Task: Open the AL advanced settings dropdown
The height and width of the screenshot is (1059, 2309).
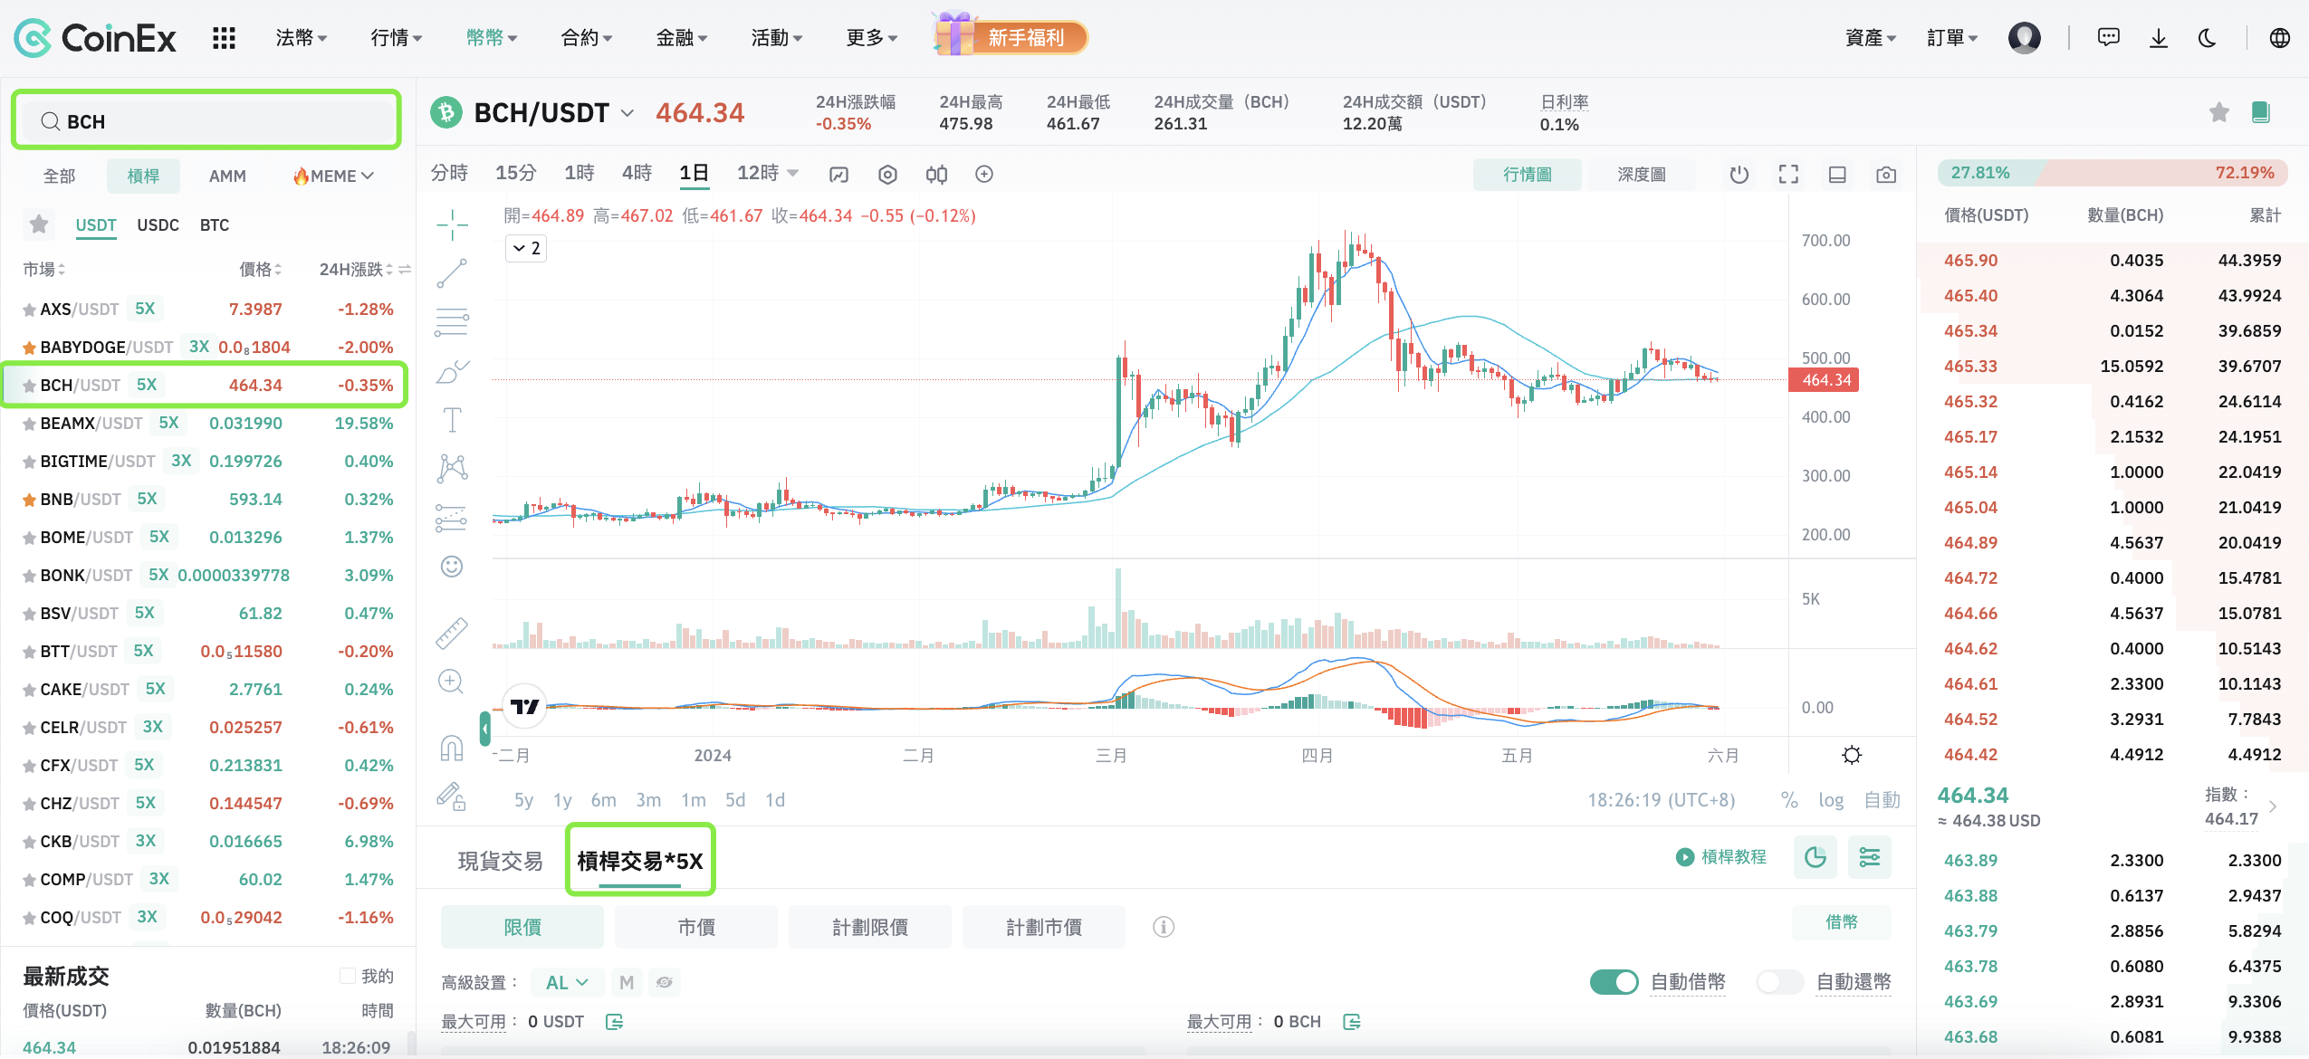Action: [x=567, y=982]
